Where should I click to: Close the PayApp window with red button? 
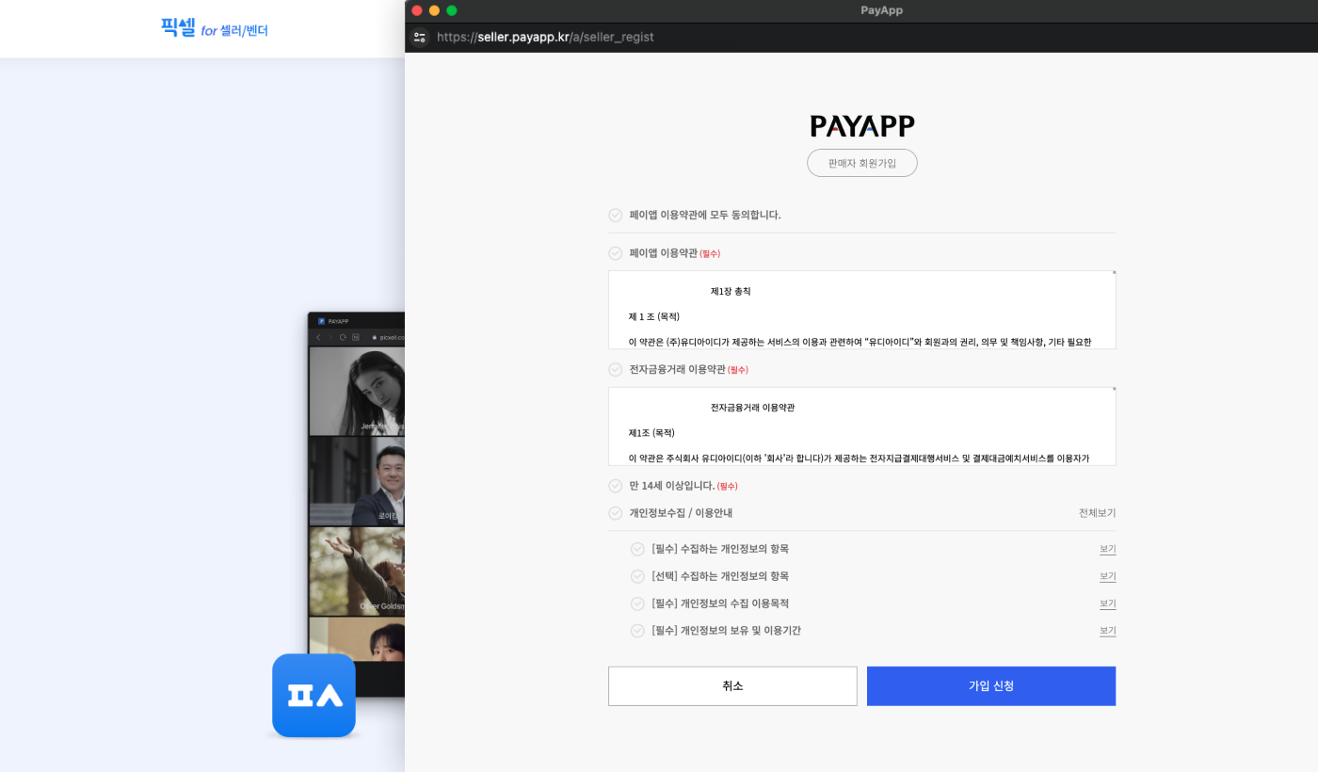pos(417,10)
